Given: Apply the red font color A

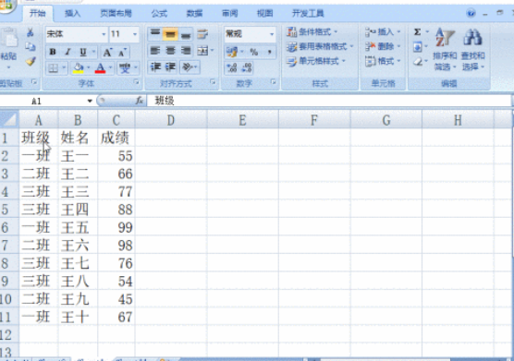Looking at the screenshot, I should pos(101,68).
